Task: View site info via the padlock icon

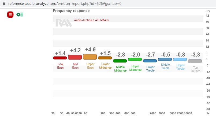Action: pos(4,3)
